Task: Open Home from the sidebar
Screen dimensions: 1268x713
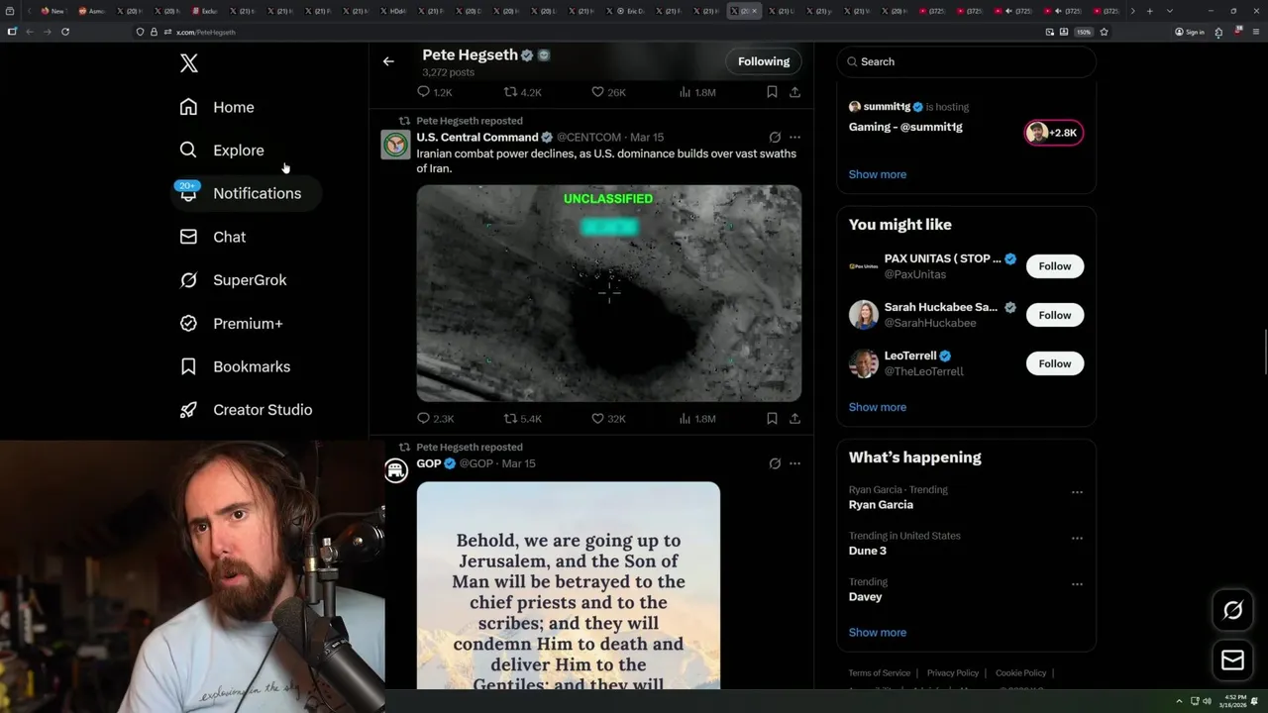Action: click(x=217, y=107)
